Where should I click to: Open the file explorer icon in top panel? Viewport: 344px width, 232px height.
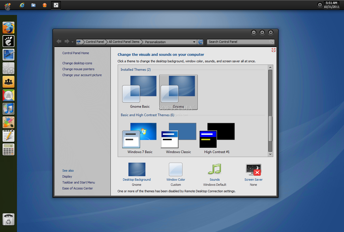33,5
